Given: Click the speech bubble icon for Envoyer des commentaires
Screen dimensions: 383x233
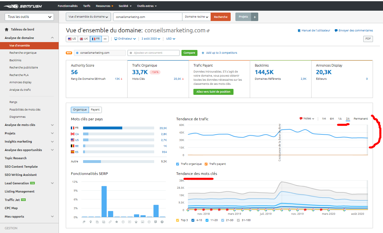Looking at the screenshot, I should (336, 31).
